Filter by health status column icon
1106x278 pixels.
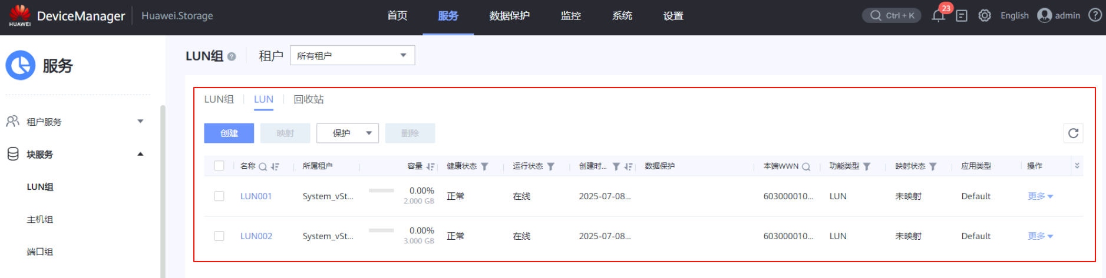(x=484, y=167)
